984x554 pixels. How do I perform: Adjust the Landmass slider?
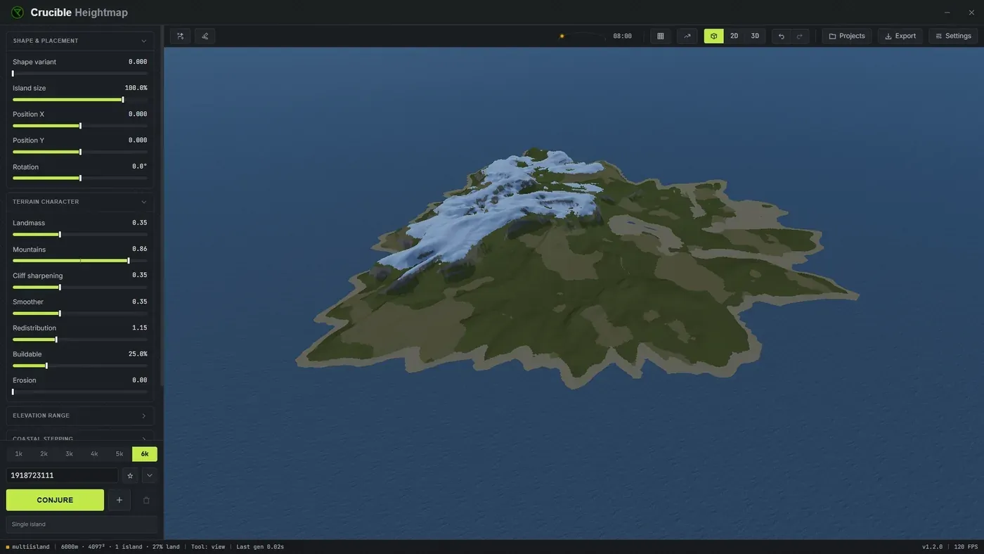click(80, 234)
